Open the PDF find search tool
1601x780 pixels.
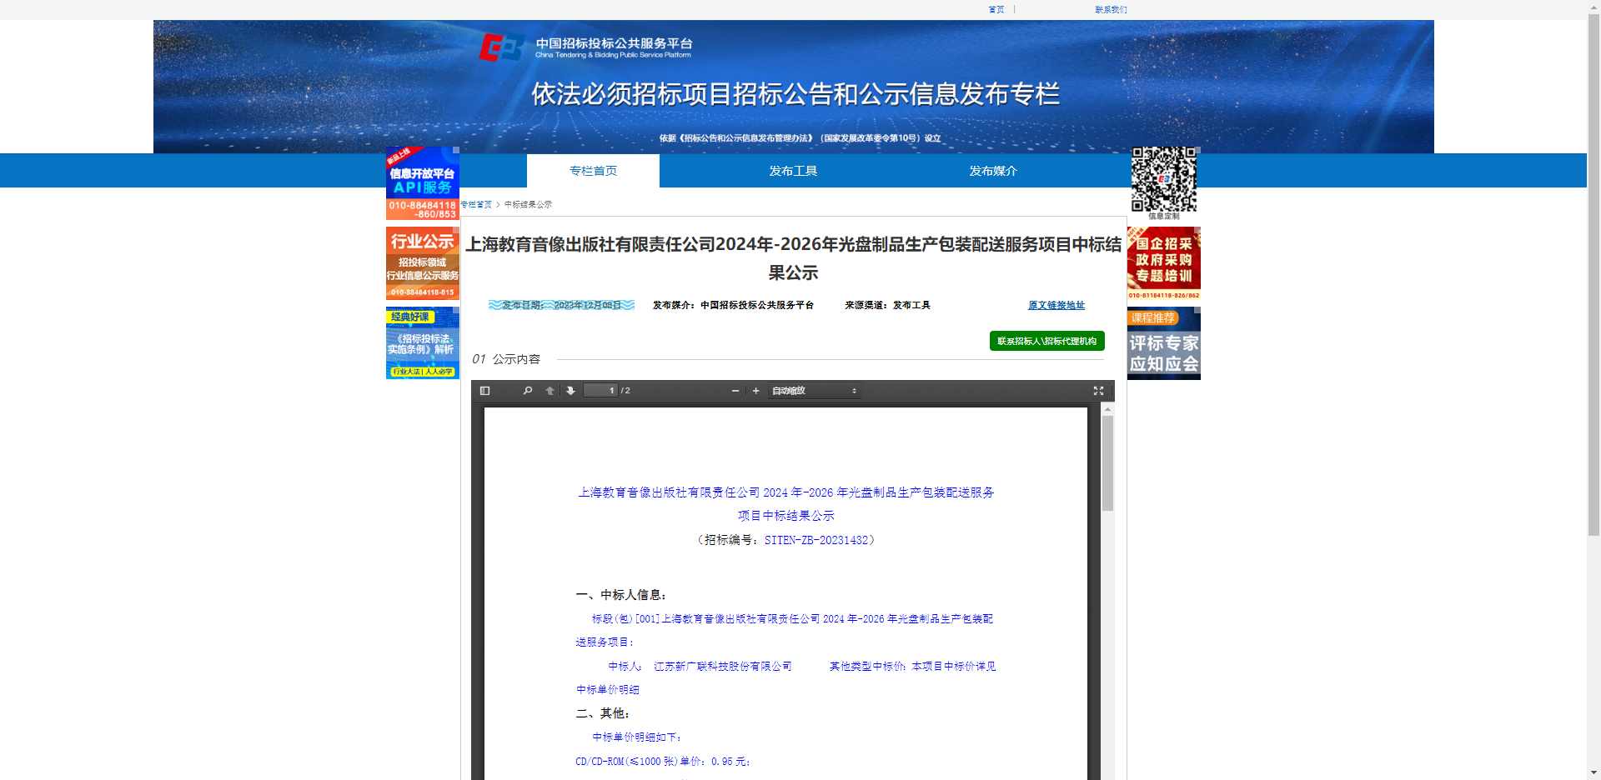pyautogui.click(x=527, y=391)
